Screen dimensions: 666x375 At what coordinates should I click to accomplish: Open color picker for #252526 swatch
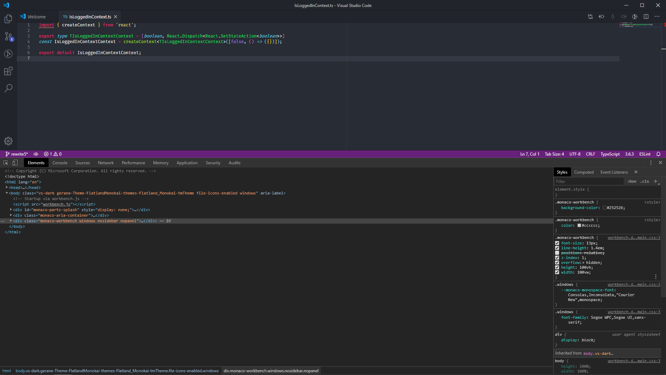point(605,208)
